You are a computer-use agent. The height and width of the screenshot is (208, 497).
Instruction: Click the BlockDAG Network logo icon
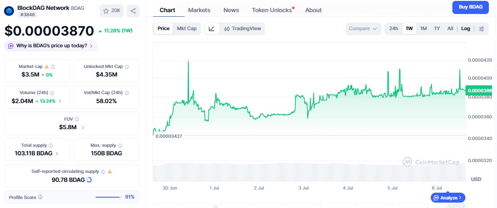(9, 11)
